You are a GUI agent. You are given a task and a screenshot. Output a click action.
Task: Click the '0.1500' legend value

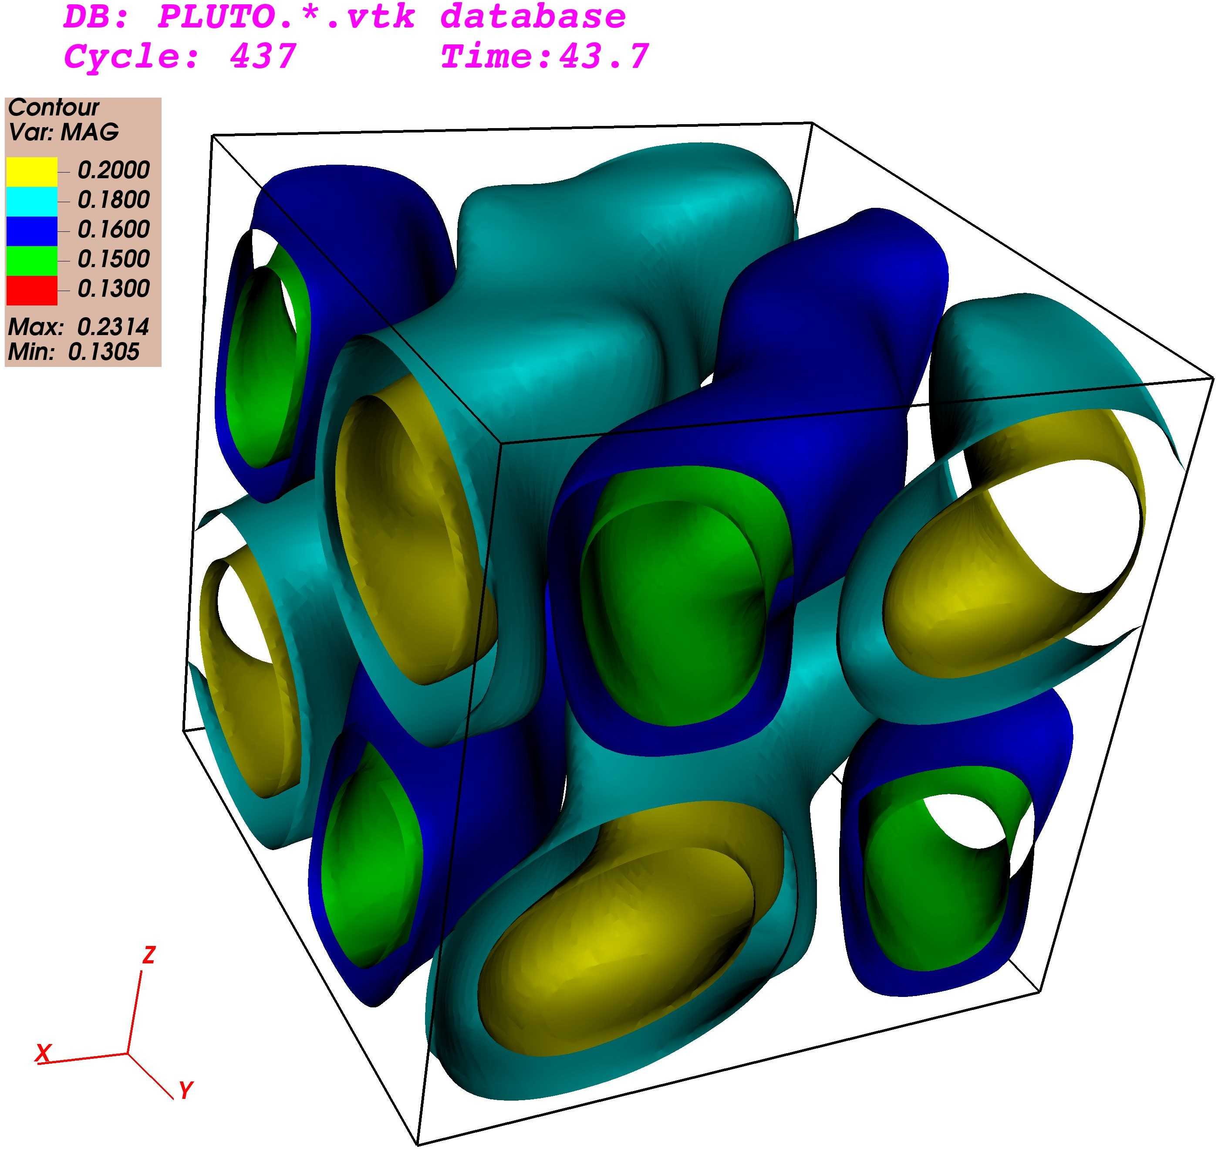pyautogui.click(x=113, y=259)
